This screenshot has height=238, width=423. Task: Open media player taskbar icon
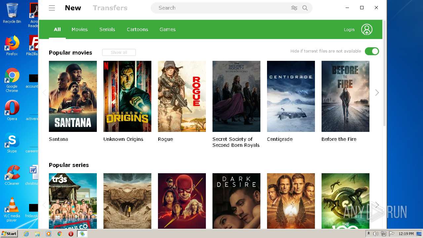pyautogui.click(x=49, y=234)
